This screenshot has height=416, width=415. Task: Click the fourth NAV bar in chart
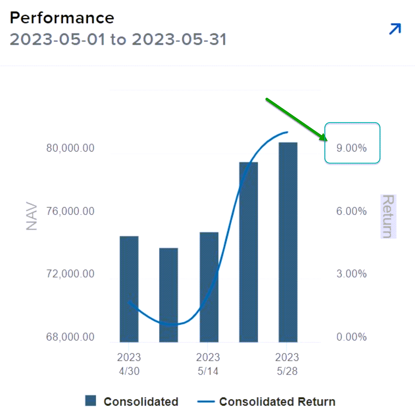(248, 252)
